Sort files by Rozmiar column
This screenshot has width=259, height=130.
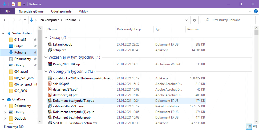[x=193, y=29]
